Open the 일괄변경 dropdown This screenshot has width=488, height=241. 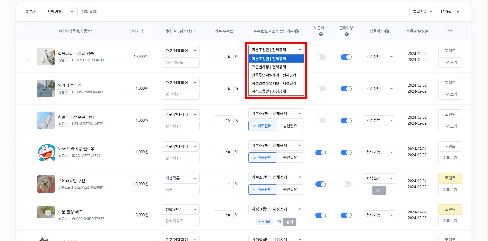point(60,12)
